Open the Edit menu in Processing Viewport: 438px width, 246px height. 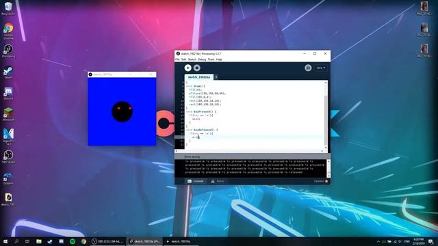(183, 59)
